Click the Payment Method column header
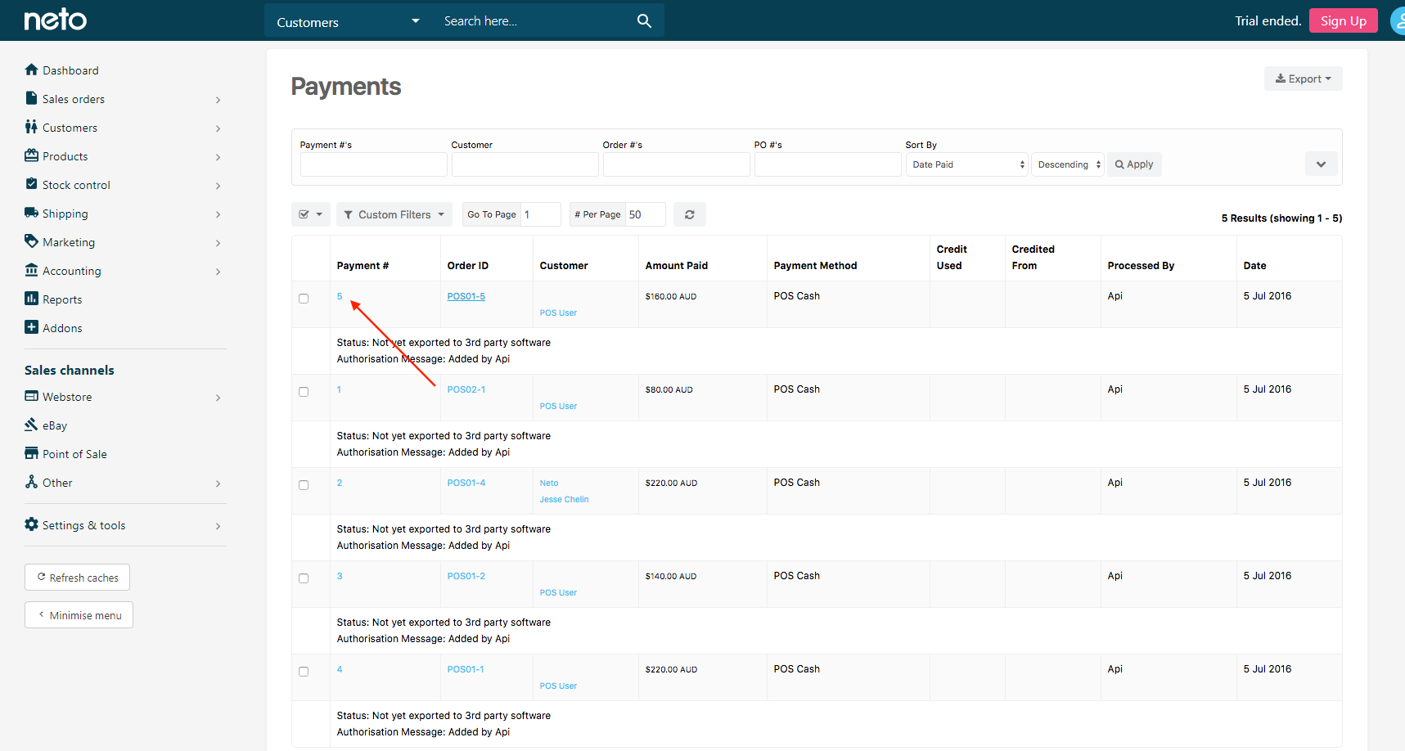The height and width of the screenshot is (751, 1405). 815,266
